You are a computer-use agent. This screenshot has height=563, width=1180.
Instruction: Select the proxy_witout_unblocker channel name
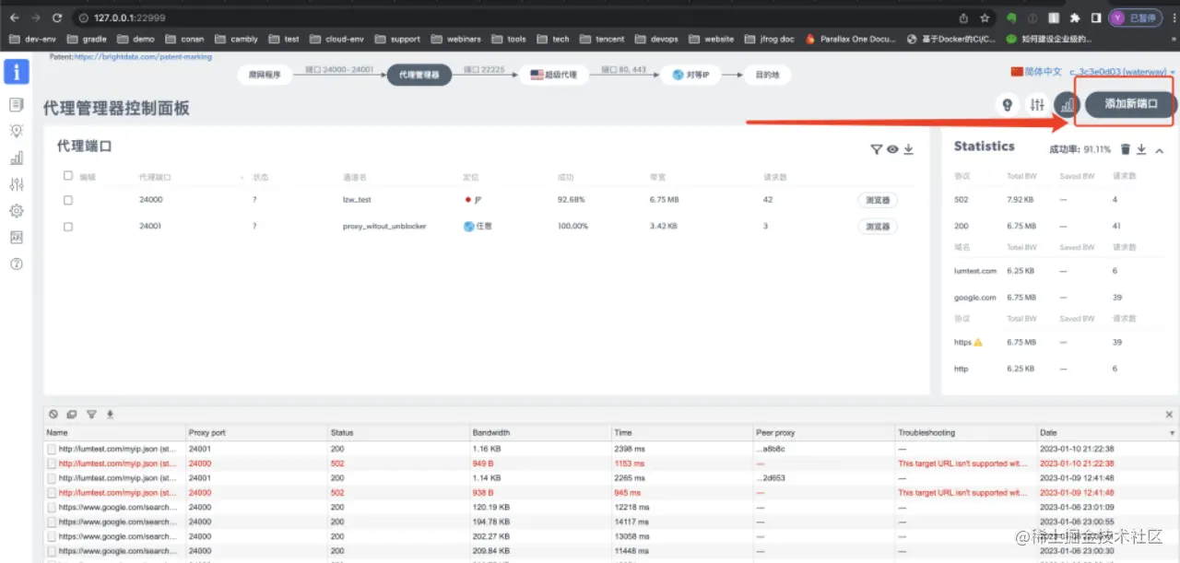pyautogui.click(x=384, y=226)
